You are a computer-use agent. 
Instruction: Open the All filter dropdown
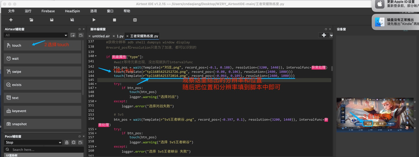tap(36, 35)
